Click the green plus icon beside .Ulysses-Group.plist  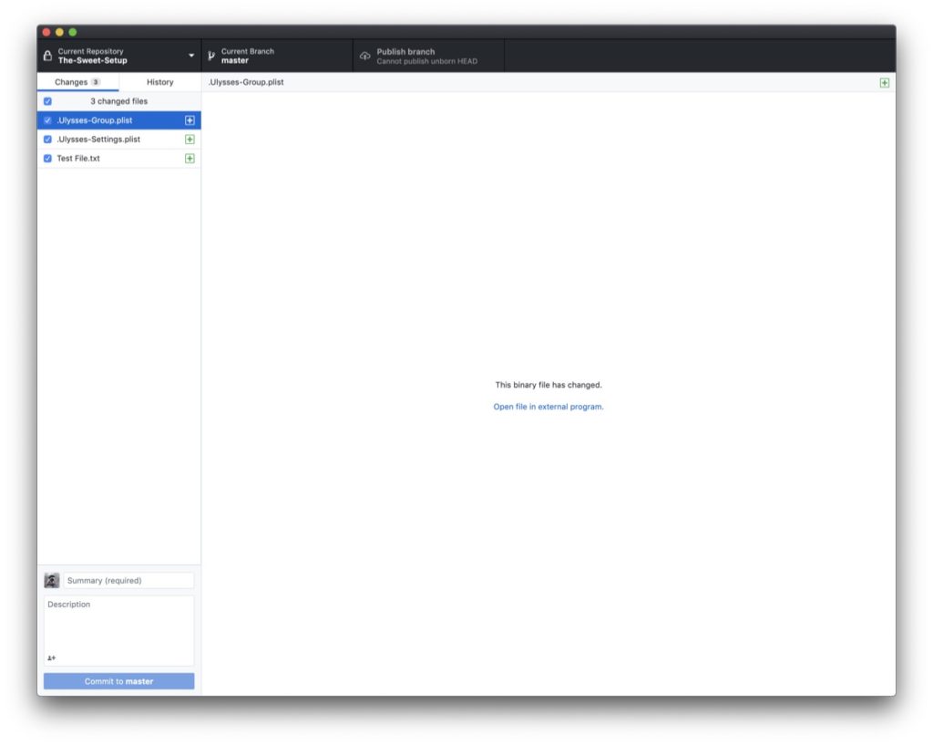pyautogui.click(x=189, y=119)
